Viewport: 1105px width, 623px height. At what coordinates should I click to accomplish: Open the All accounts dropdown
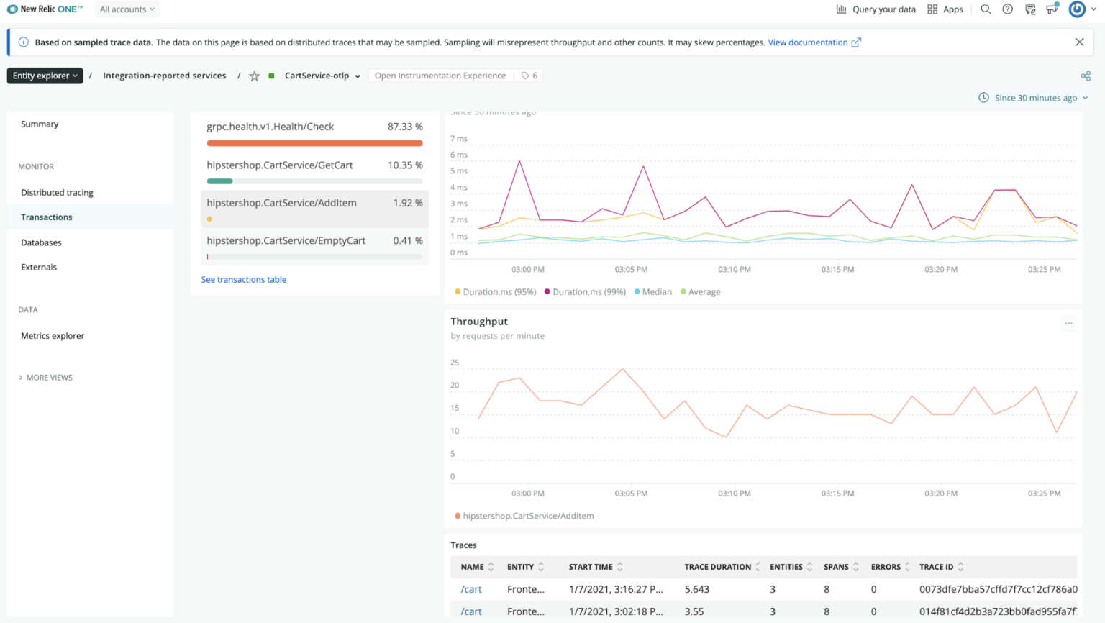pos(127,9)
